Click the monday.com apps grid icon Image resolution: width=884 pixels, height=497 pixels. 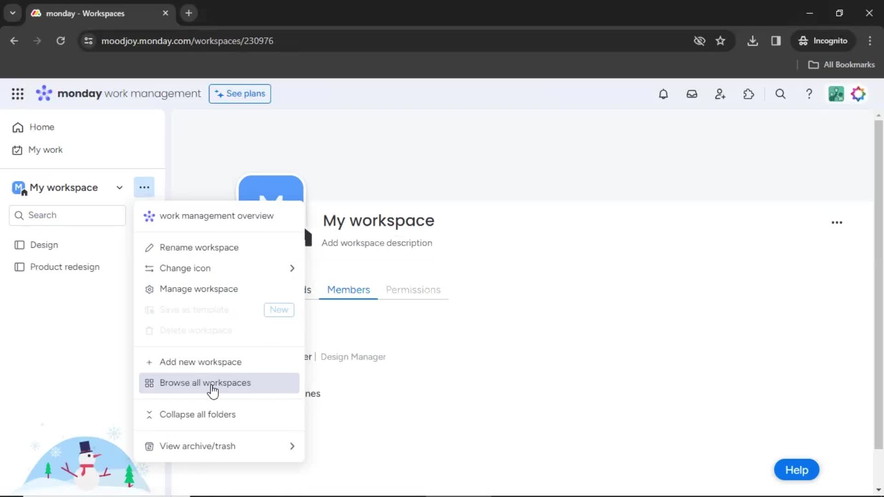[x=17, y=93]
